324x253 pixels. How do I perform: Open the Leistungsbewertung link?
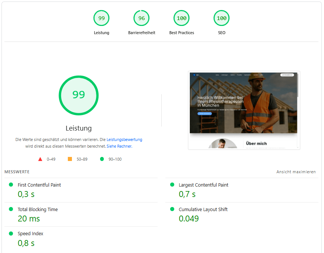coord(124,139)
